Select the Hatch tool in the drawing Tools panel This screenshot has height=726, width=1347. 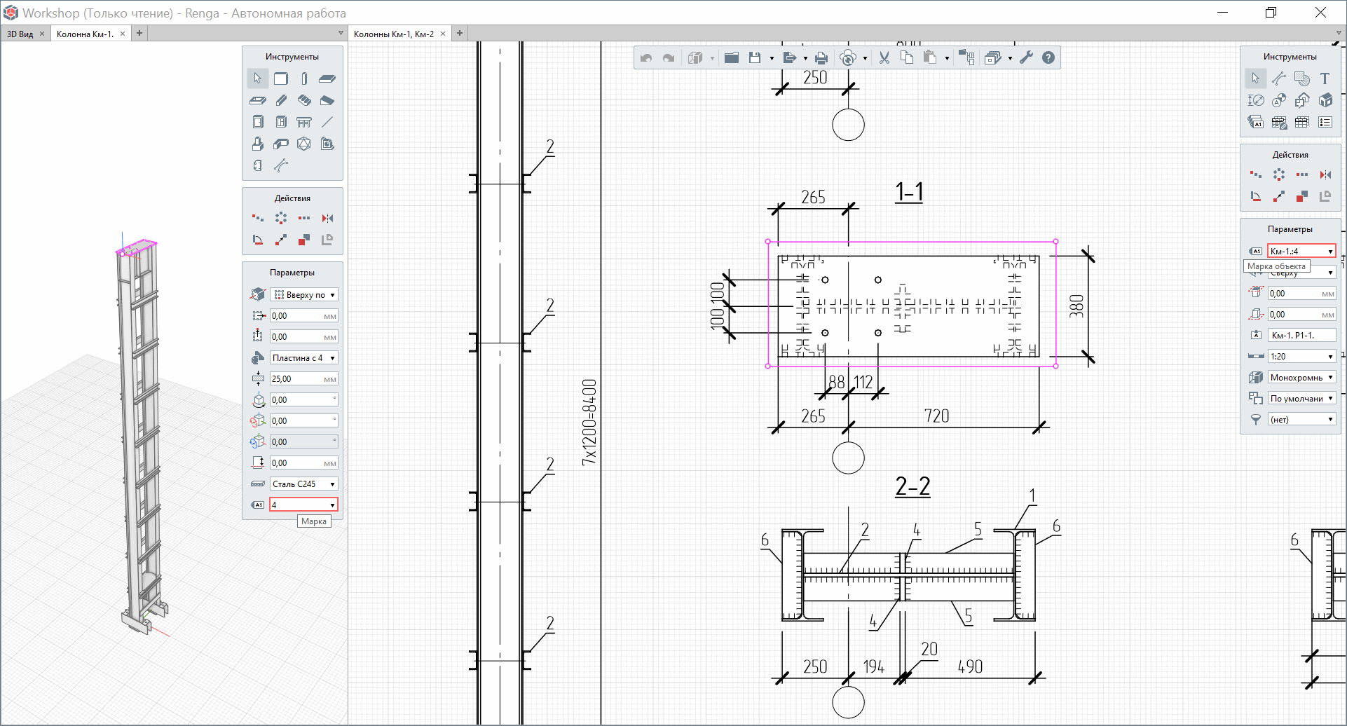point(1302,78)
